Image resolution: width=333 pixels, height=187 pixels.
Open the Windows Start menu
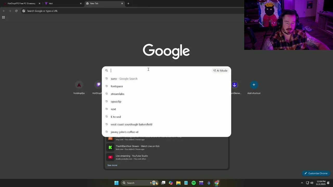tap(117, 183)
